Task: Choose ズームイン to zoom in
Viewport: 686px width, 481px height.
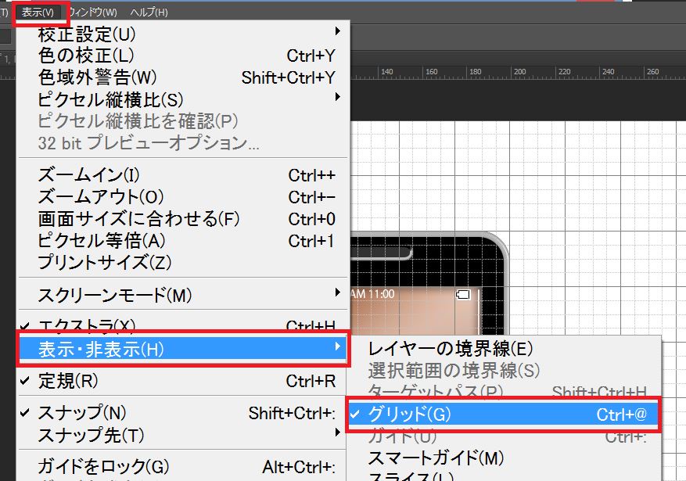Action: pyautogui.click(x=86, y=173)
